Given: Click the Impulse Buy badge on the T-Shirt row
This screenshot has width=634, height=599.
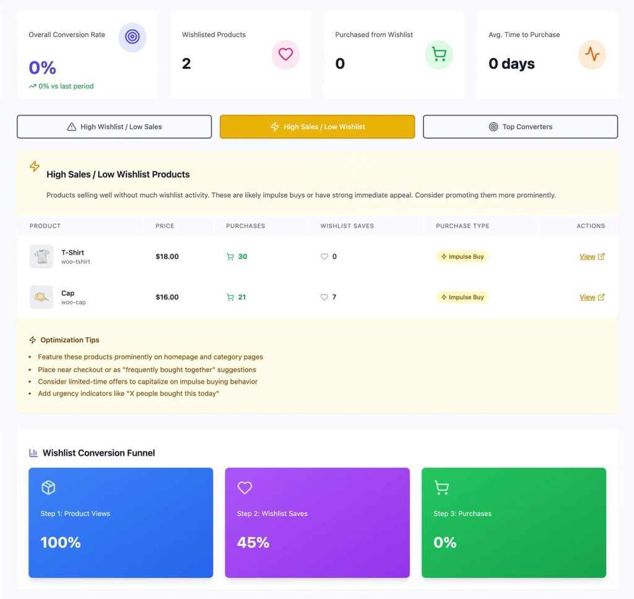Looking at the screenshot, I should [462, 256].
